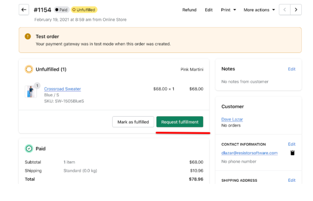Click Edit in the order header

click(x=209, y=10)
